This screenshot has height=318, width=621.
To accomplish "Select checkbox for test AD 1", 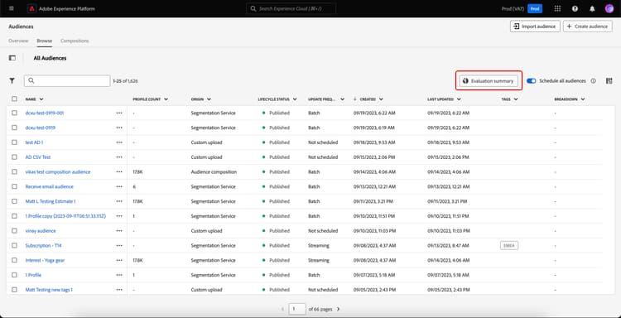I will (14, 142).
